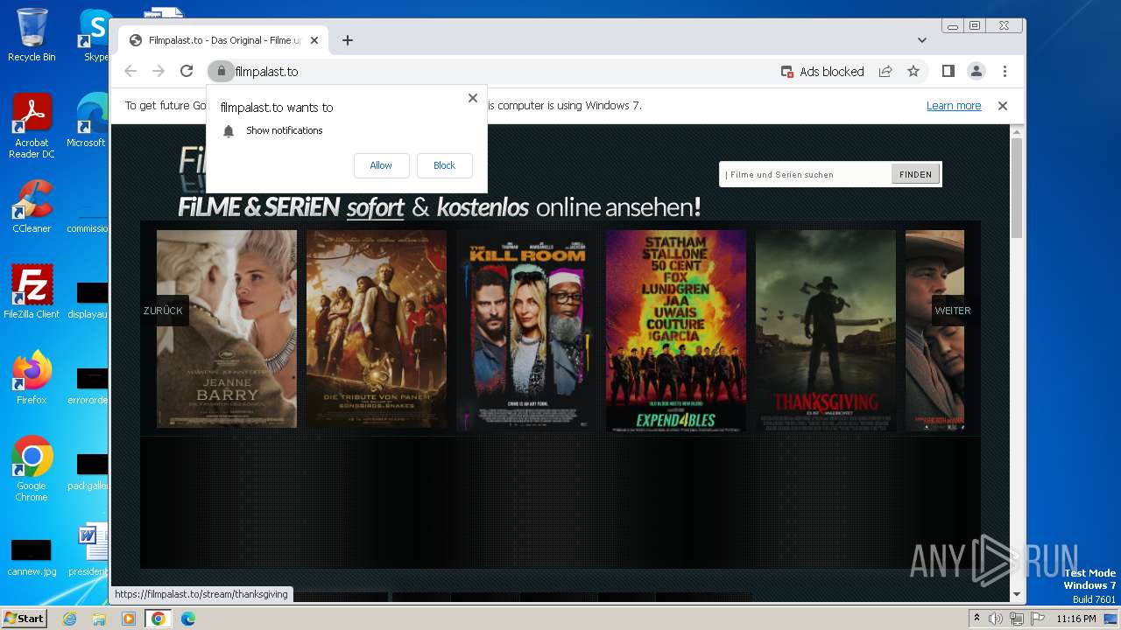
Task: Click the Chrome forward arrow
Action: [159, 71]
